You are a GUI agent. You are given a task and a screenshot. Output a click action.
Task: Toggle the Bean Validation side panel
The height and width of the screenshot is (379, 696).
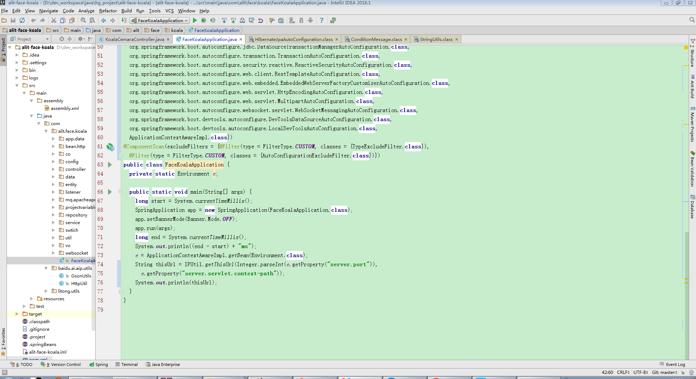point(692,169)
